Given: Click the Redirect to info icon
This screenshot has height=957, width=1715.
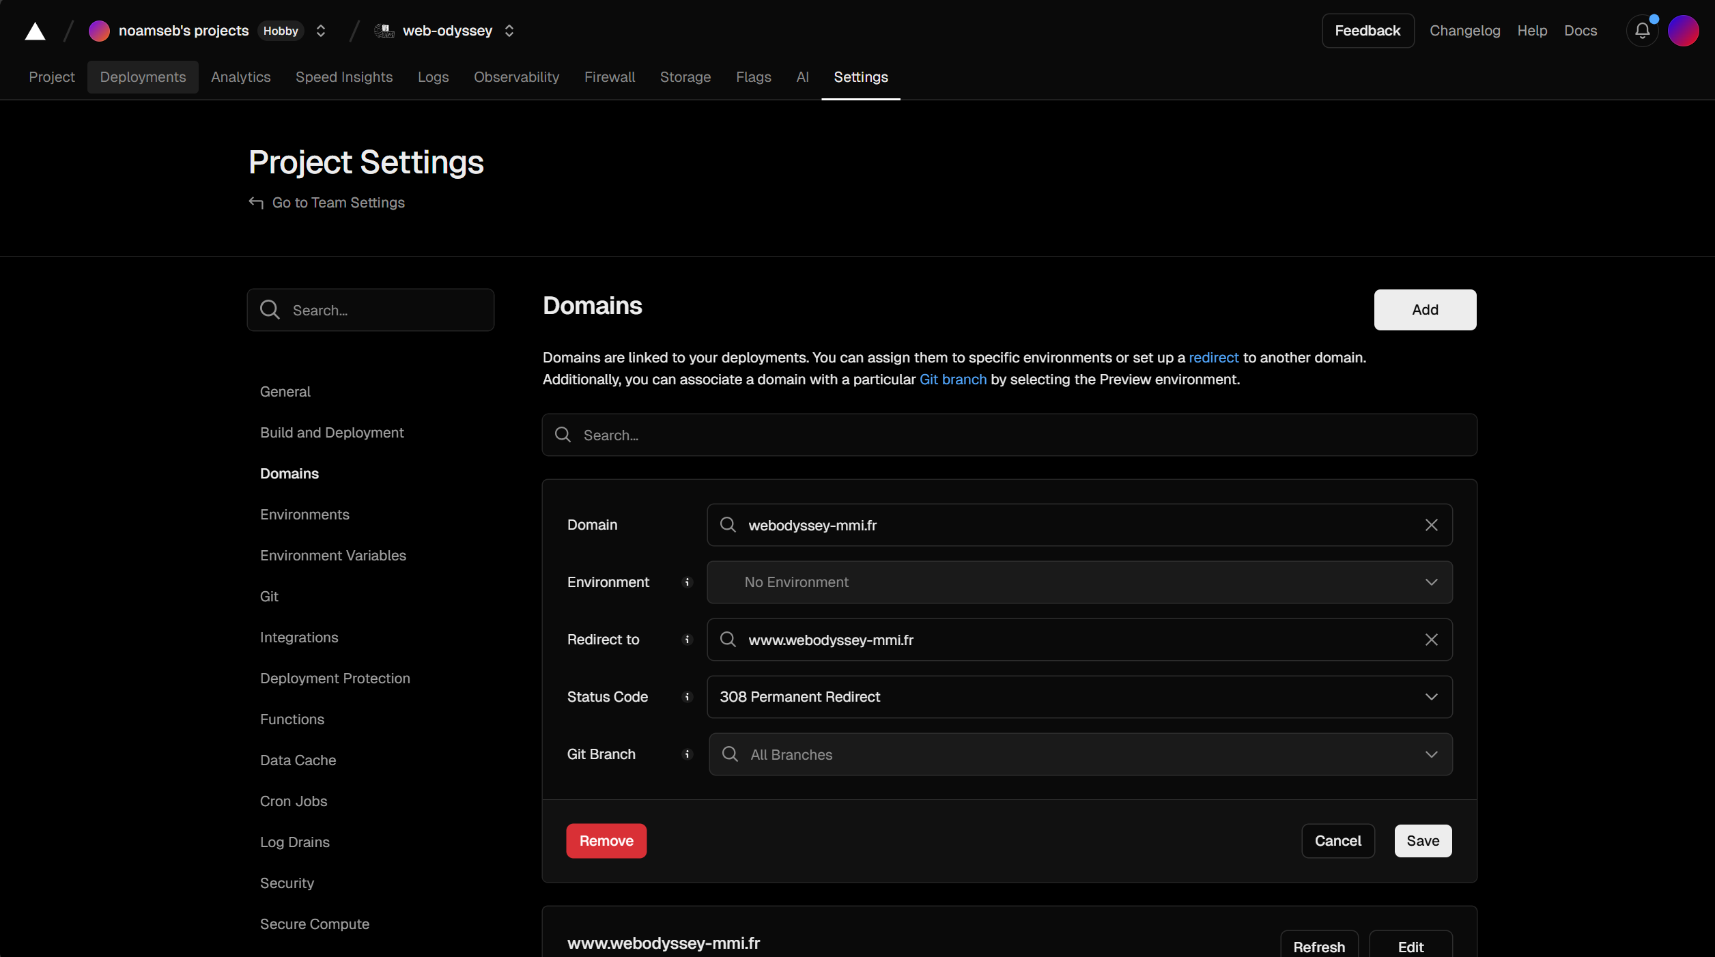Looking at the screenshot, I should [x=688, y=640].
